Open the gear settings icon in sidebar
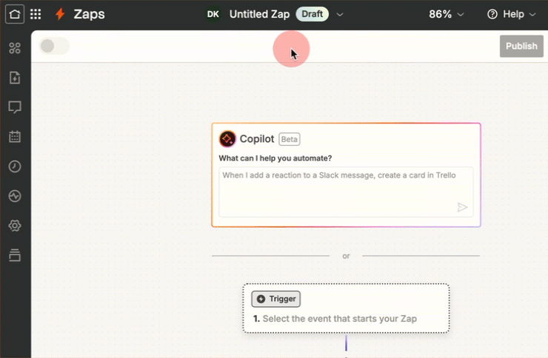This screenshot has width=548, height=358. [15, 226]
